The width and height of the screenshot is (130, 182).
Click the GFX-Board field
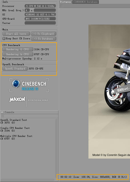[x=40, y=19]
